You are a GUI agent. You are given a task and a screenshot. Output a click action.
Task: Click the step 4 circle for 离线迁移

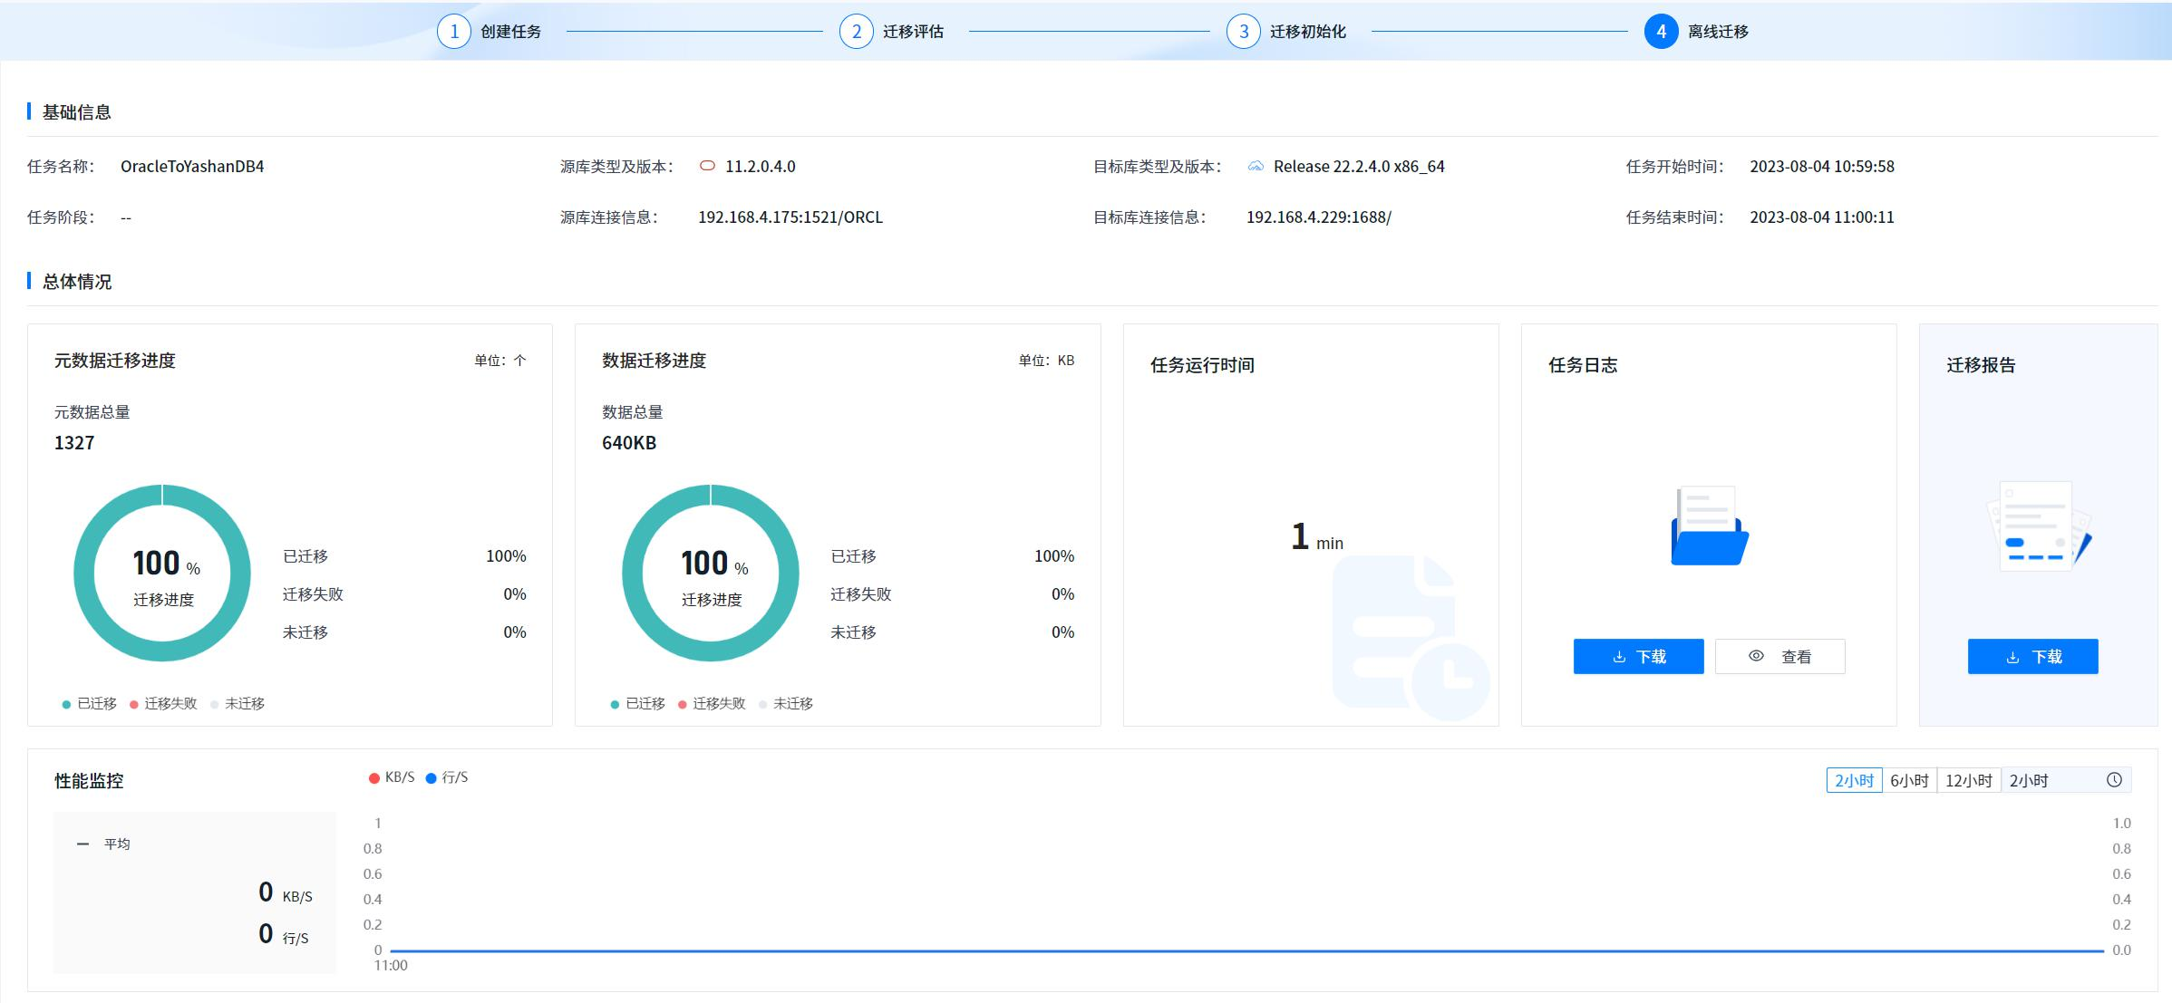click(1661, 32)
